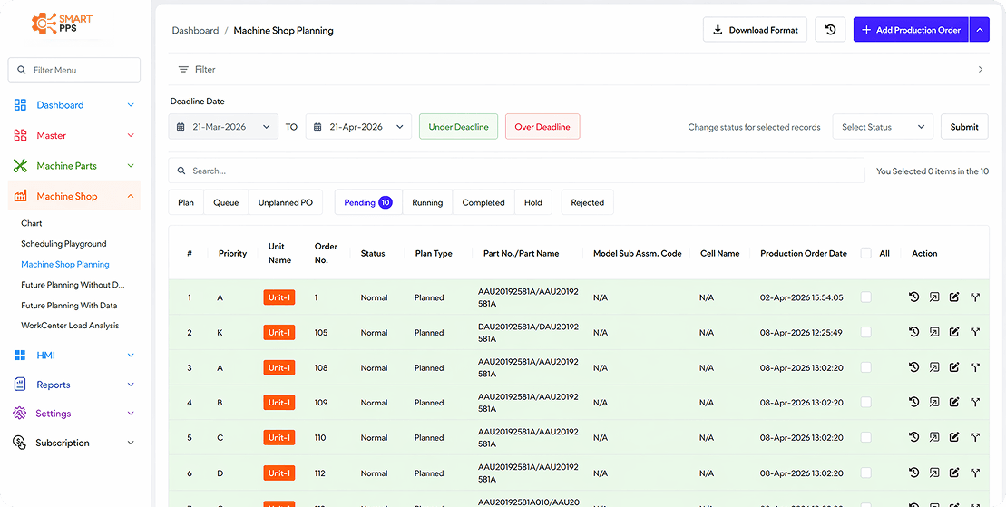This screenshot has height=507, width=1006.
Task: Click the HMI grid icon in sidebar
Action: pos(20,356)
